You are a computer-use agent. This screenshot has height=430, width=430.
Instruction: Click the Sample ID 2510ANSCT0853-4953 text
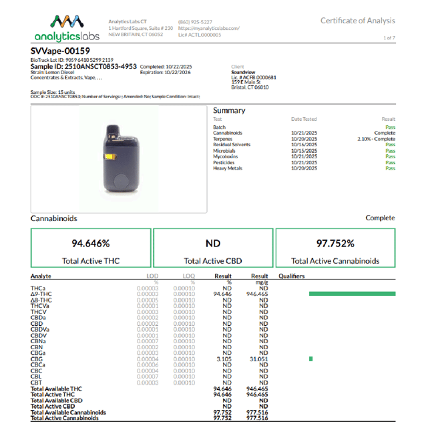click(x=83, y=67)
